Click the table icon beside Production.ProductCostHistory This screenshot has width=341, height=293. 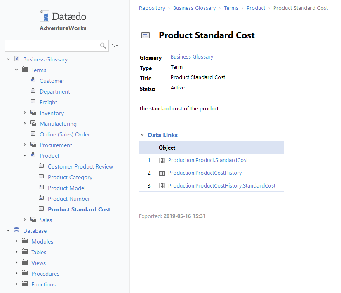tap(162, 173)
